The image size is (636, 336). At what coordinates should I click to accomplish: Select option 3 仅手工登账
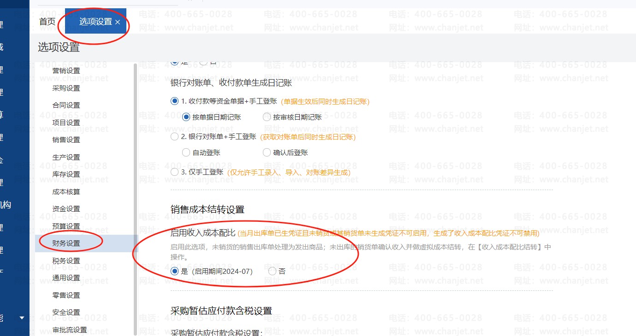tap(174, 172)
